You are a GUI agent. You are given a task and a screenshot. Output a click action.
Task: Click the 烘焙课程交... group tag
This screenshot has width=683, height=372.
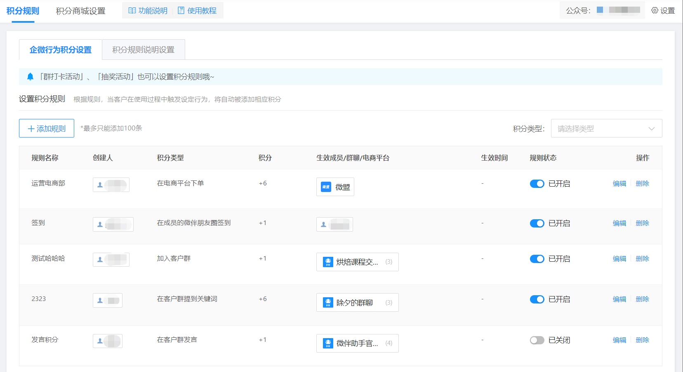[x=358, y=262]
